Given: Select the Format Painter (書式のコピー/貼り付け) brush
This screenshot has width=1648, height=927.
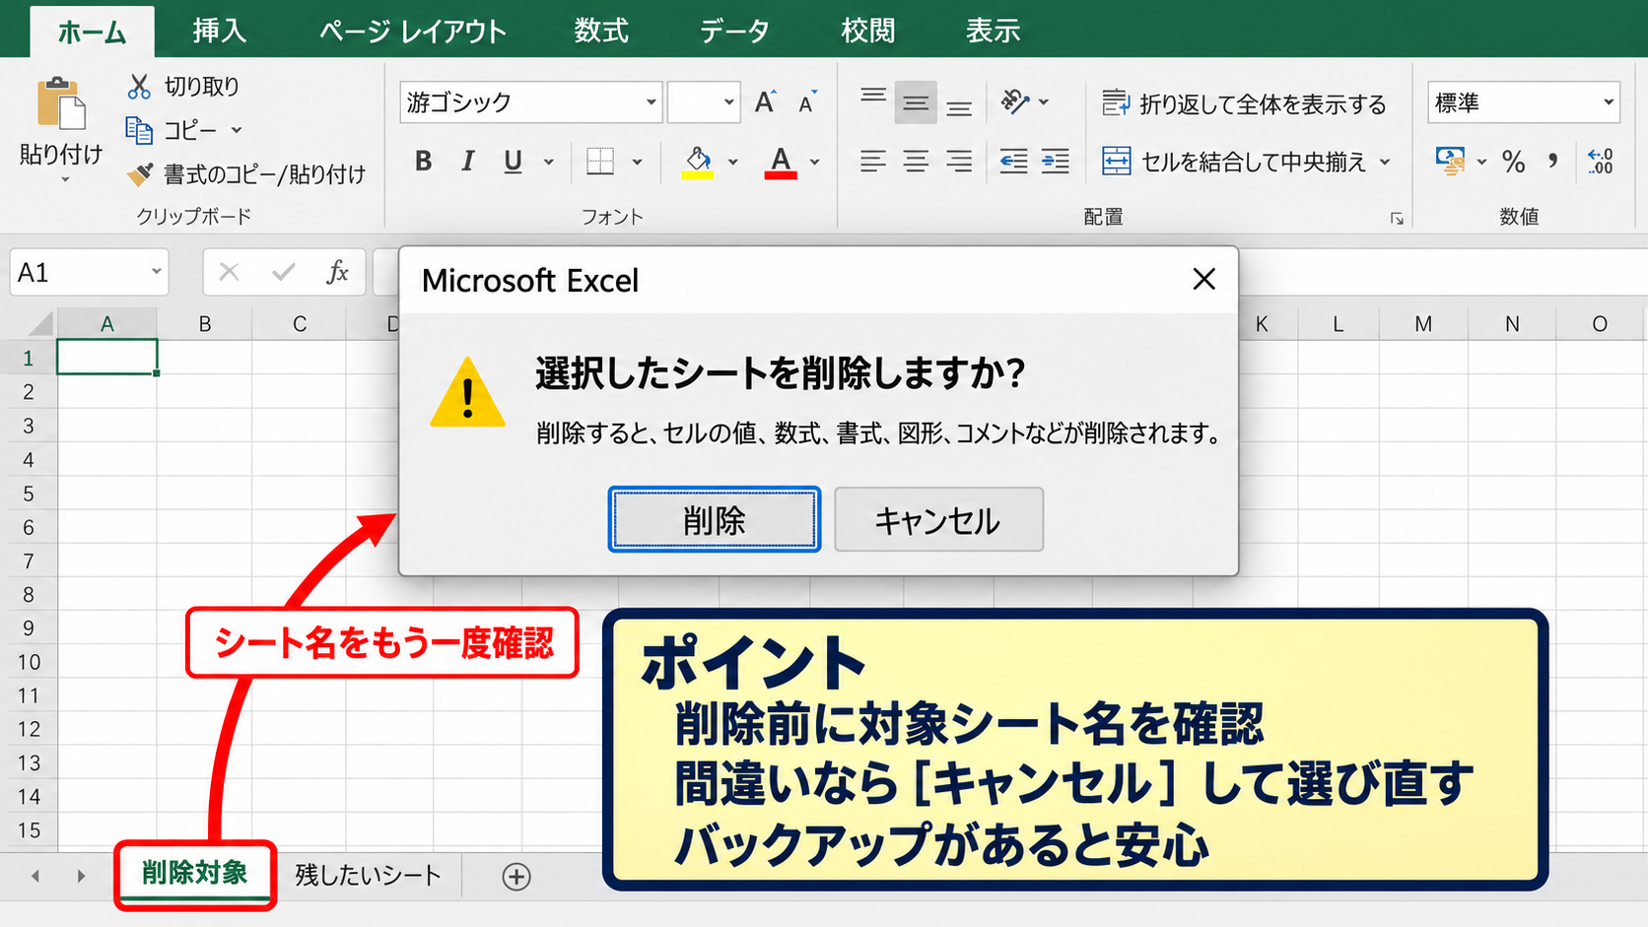Looking at the screenshot, I should pyautogui.click(x=140, y=174).
